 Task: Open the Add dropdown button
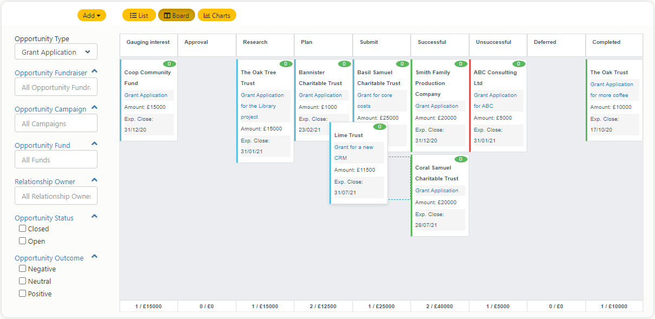point(92,15)
